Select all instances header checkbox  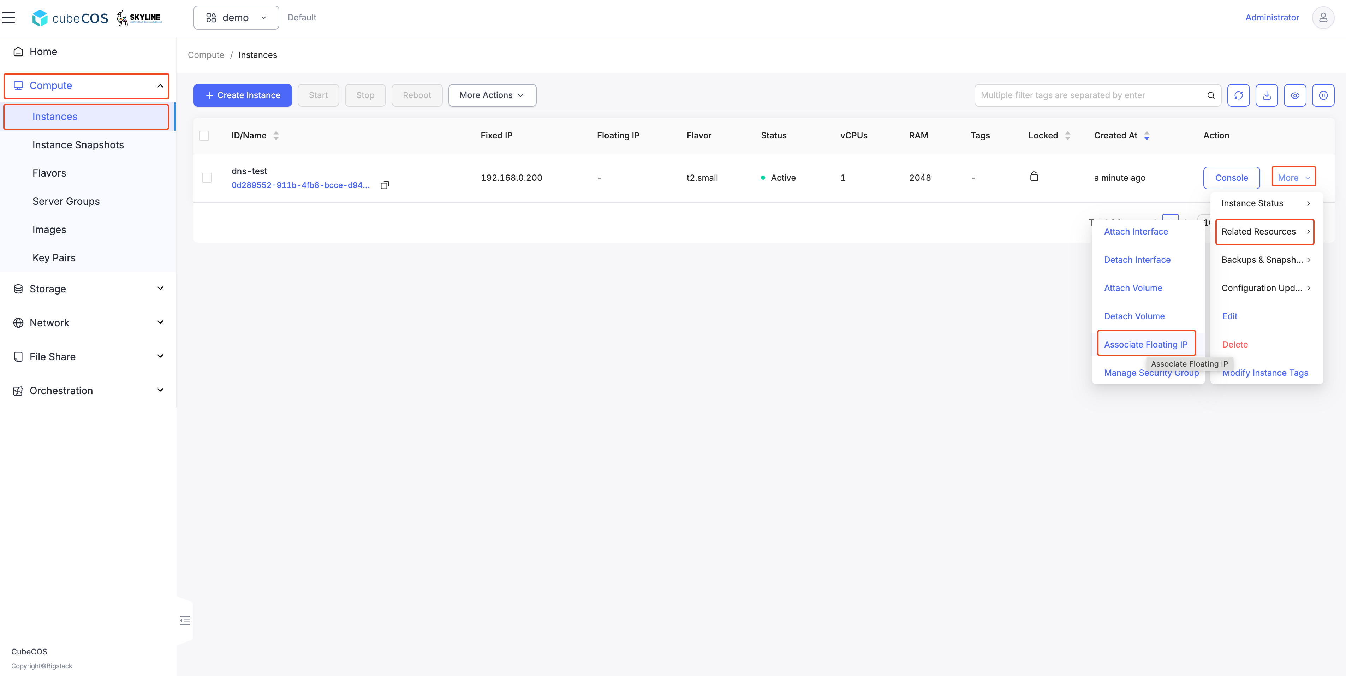[204, 135]
